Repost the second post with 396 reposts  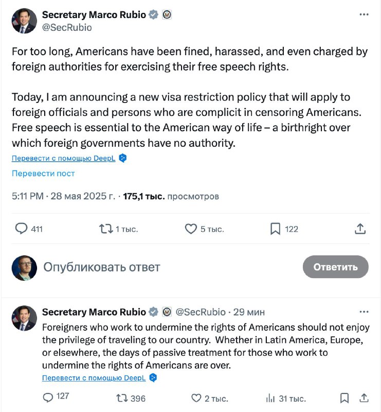click(122, 398)
